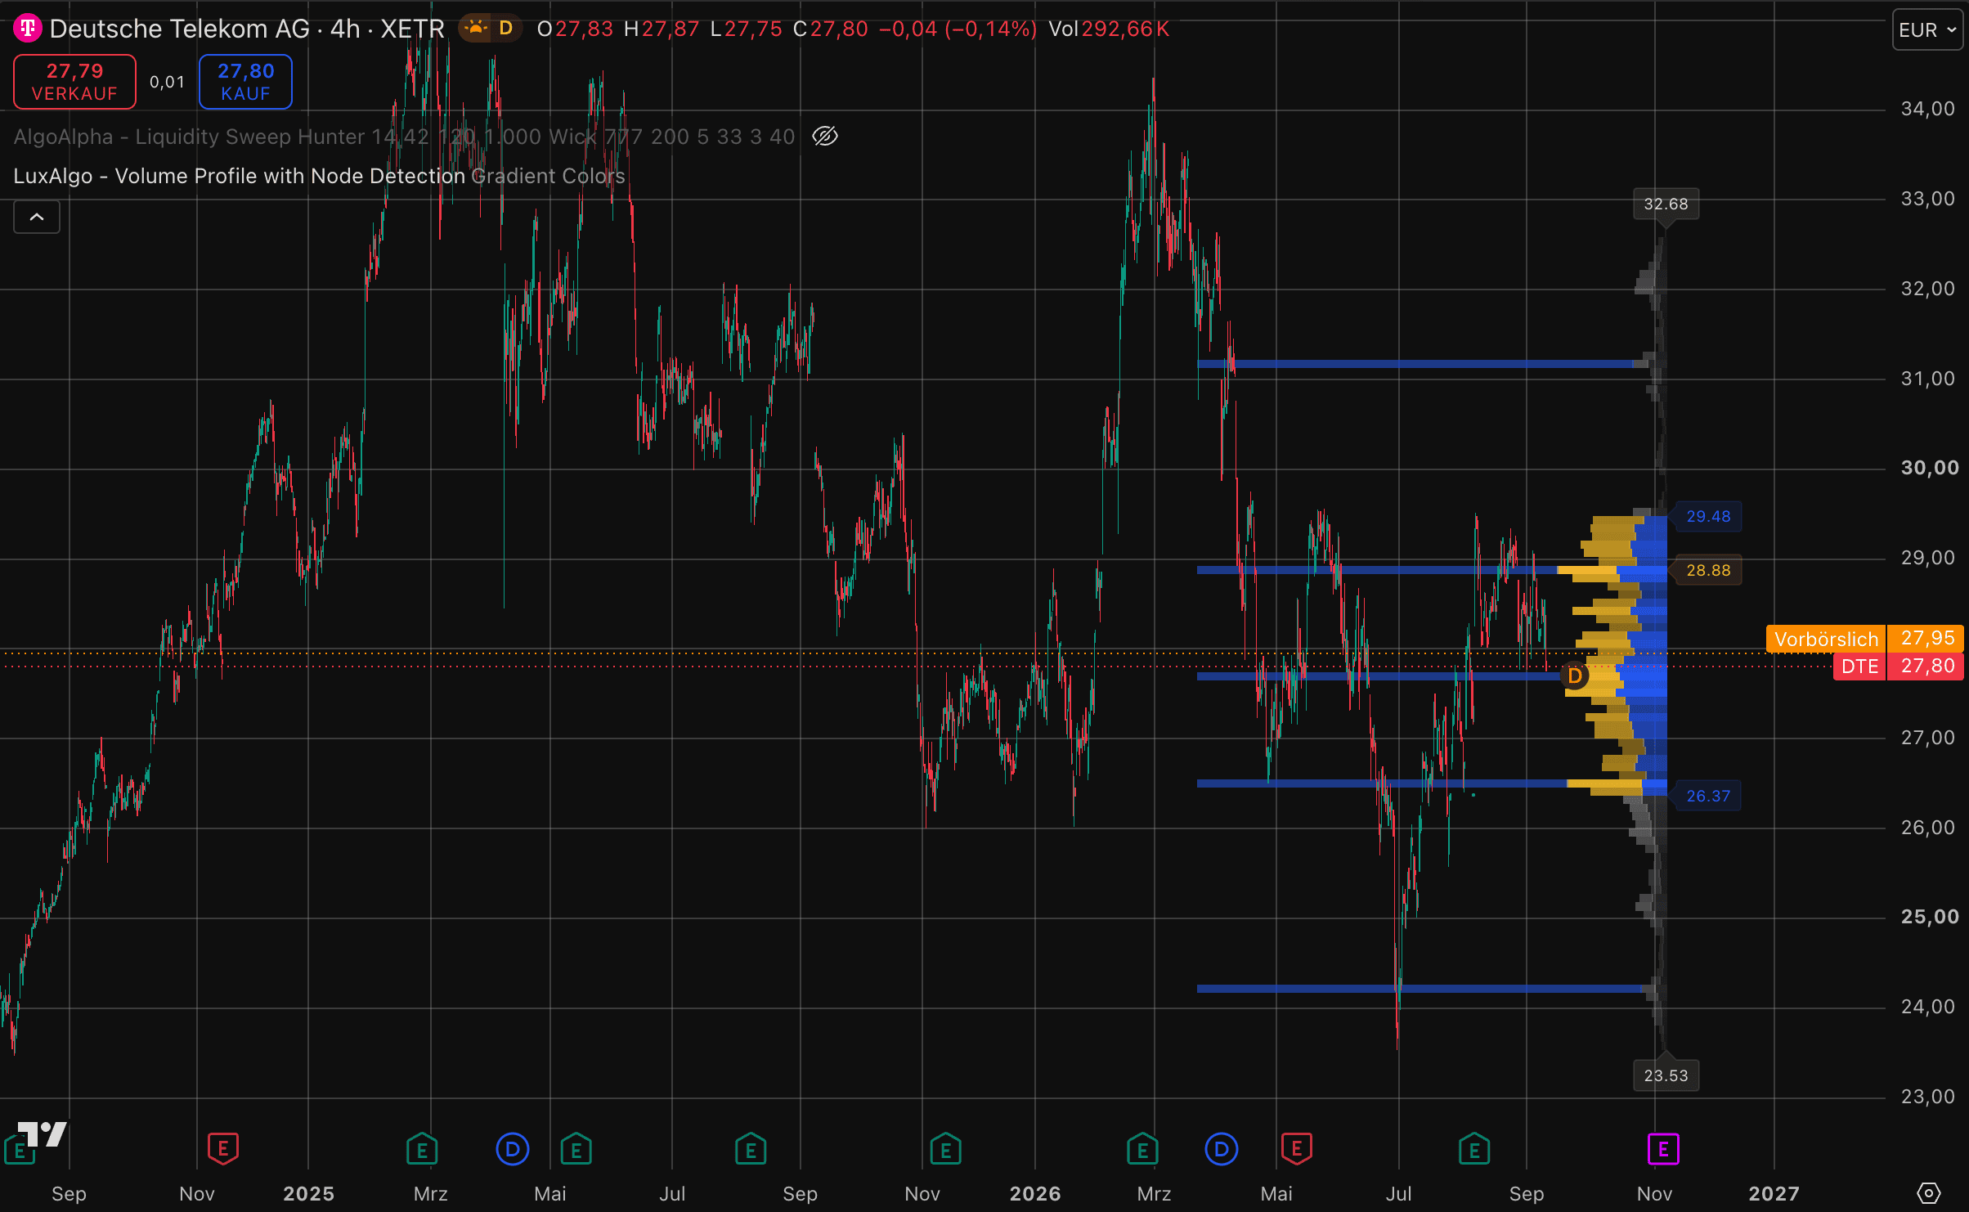This screenshot has height=1212, width=1969.
Task: Open the green earnings marker in August 2026
Action: coord(1474,1149)
